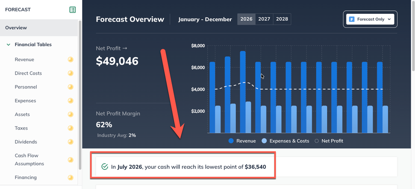Viewport: 415px width, 189px height.
Task: Click the $8,000 axis label
Action: pos(198,46)
